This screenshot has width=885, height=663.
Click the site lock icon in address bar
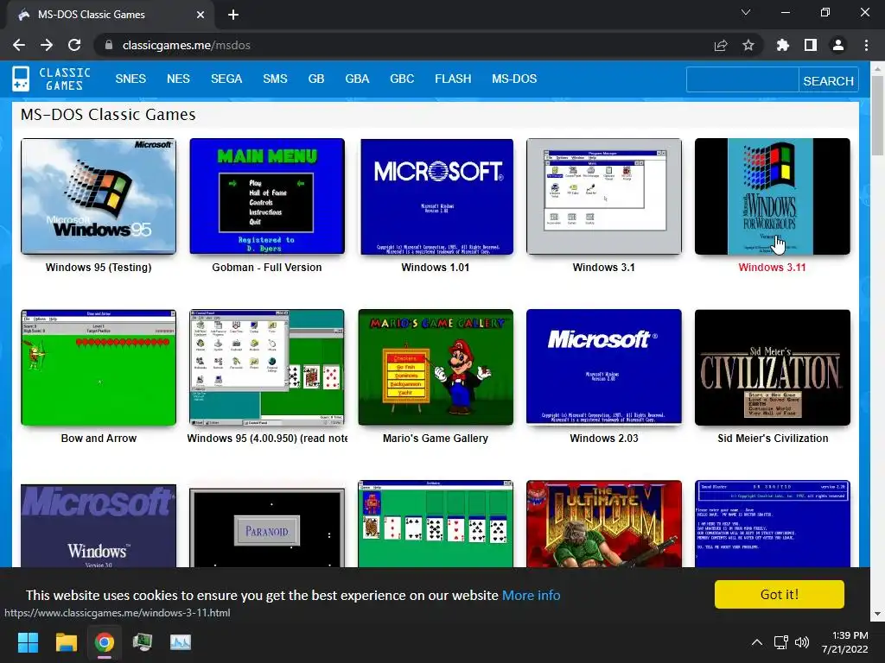pos(109,45)
